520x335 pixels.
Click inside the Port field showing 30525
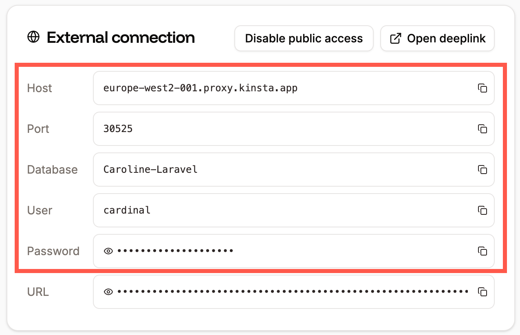285,129
